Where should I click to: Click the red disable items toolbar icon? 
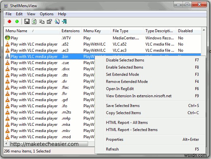(9, 22)
